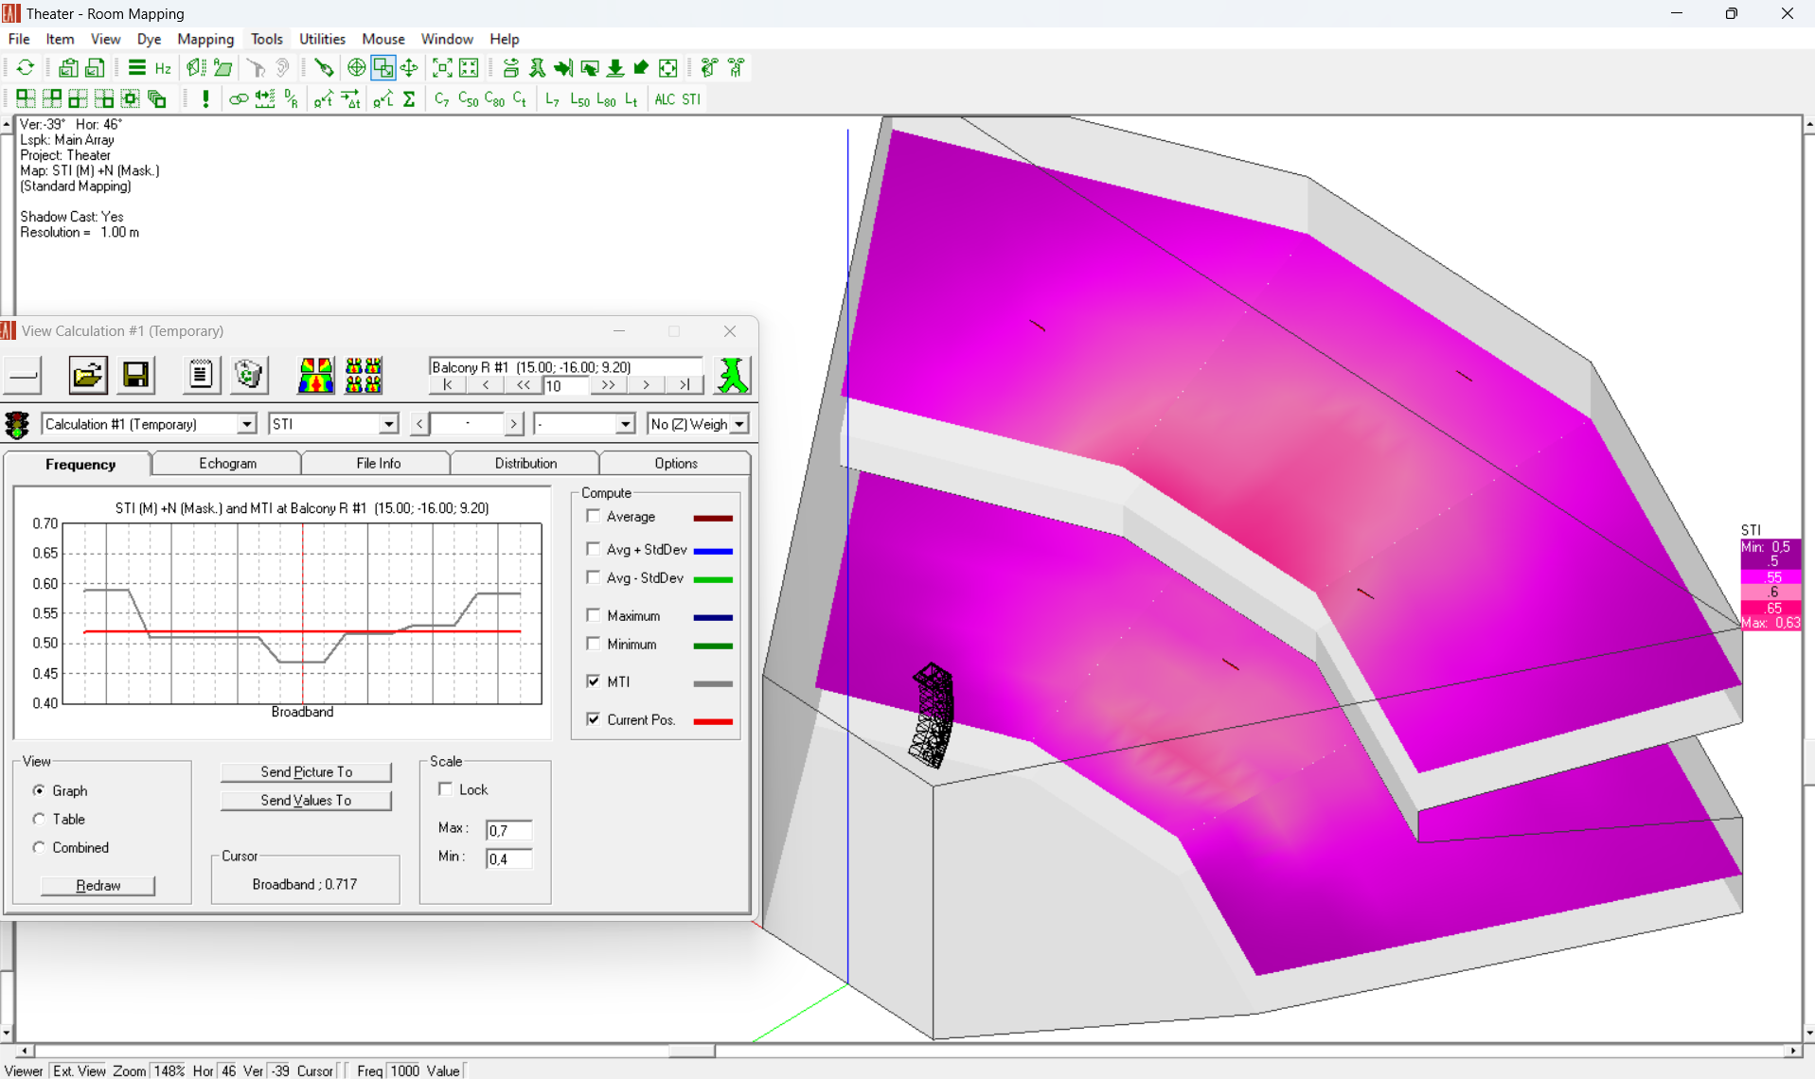Open the STI parameter dropdown
The height and width of the screenshot is (1079, 1815).
pos(388,423)
